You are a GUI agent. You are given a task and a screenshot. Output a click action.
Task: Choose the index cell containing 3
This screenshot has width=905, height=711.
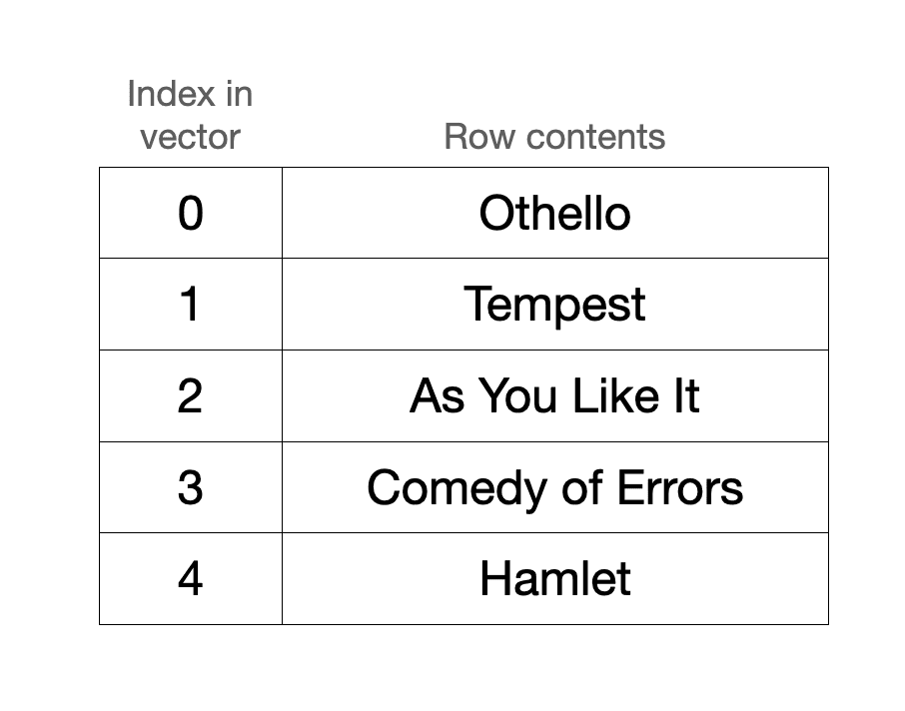(x=190, y=488)
